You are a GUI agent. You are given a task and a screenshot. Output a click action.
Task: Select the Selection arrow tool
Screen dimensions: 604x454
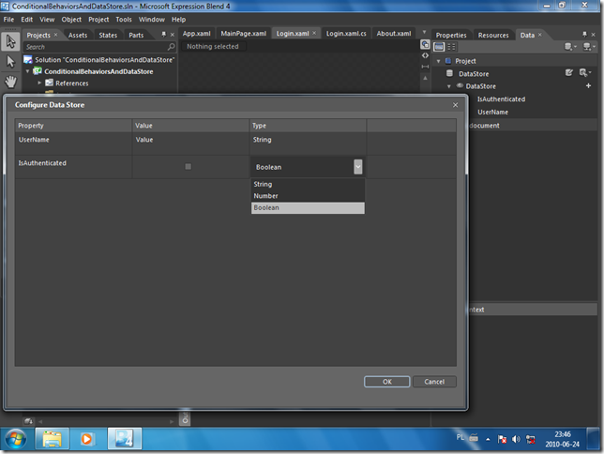click(11, 42)
